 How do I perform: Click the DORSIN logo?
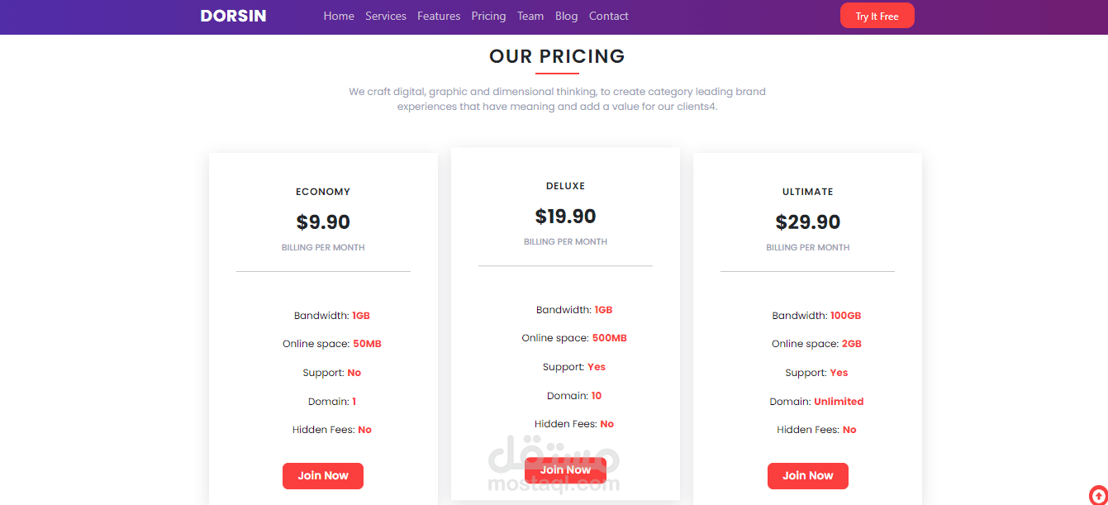pyautogui.click(x=233, y=16)
